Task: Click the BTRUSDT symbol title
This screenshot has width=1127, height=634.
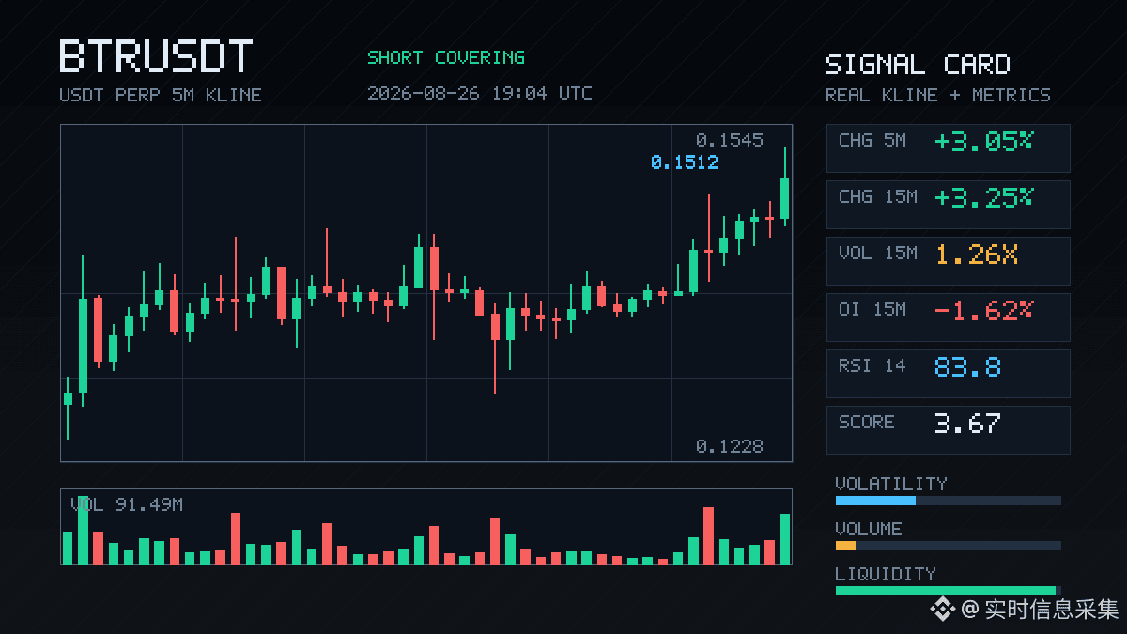Action: click(156, 56)
